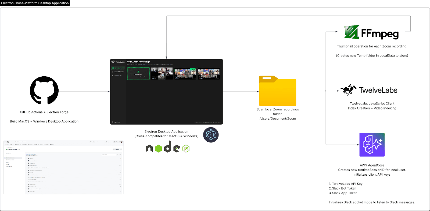Viewport: 430px width, 211px height.
Task: Toggle Light Mode in the app sidebar bottom
Action: pos(116,122)
